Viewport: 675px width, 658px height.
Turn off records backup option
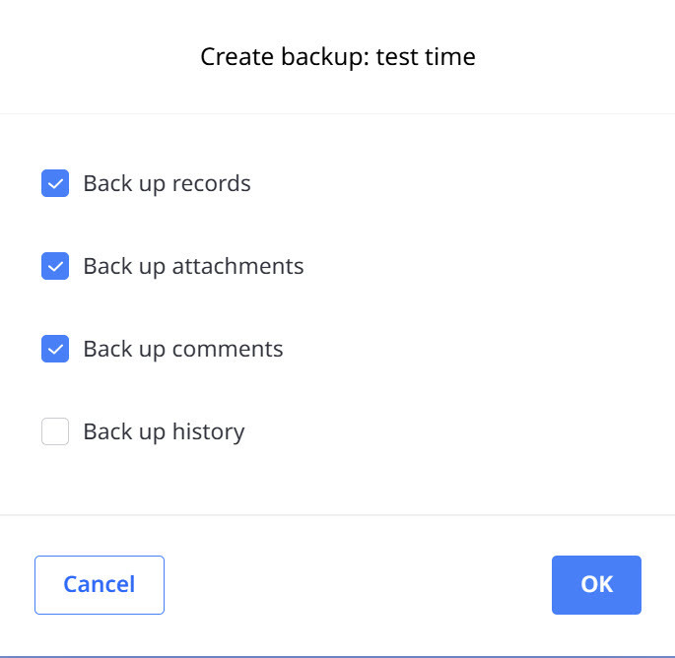(x=55, y=183)
